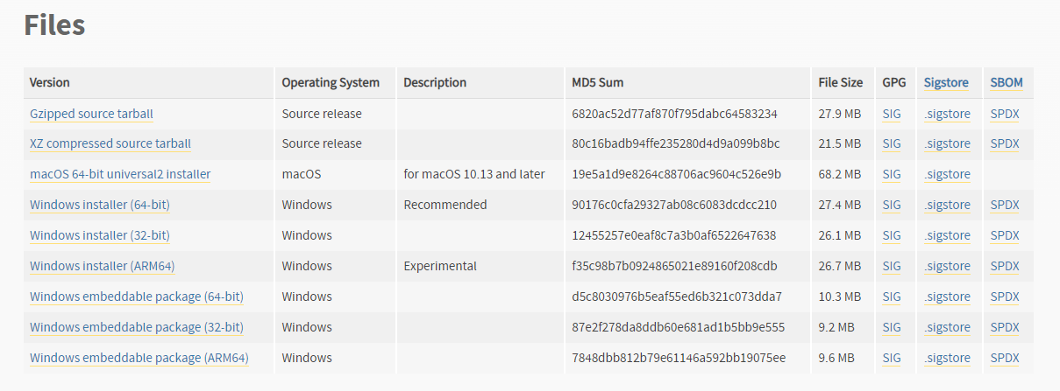Open XZ compressed source tarball link
Screen dimensions: 1060x391
110,143
